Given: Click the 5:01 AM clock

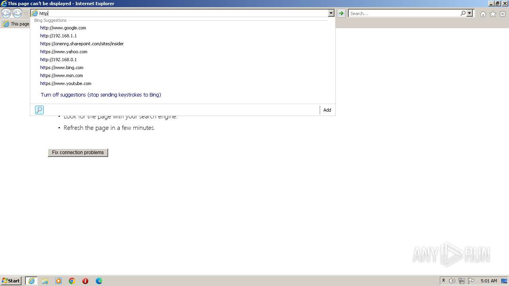Looking at the screenshot, I should (x=489, y=281).
